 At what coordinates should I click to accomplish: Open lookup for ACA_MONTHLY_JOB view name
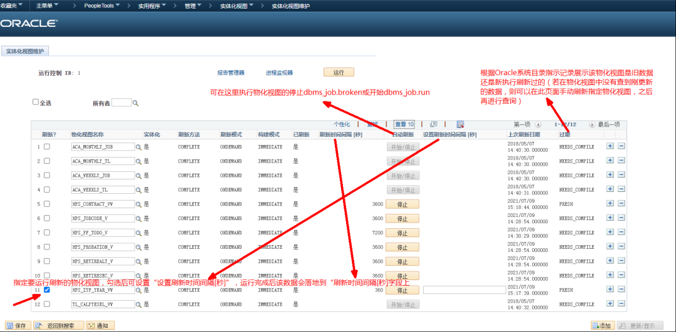(139, 147)
